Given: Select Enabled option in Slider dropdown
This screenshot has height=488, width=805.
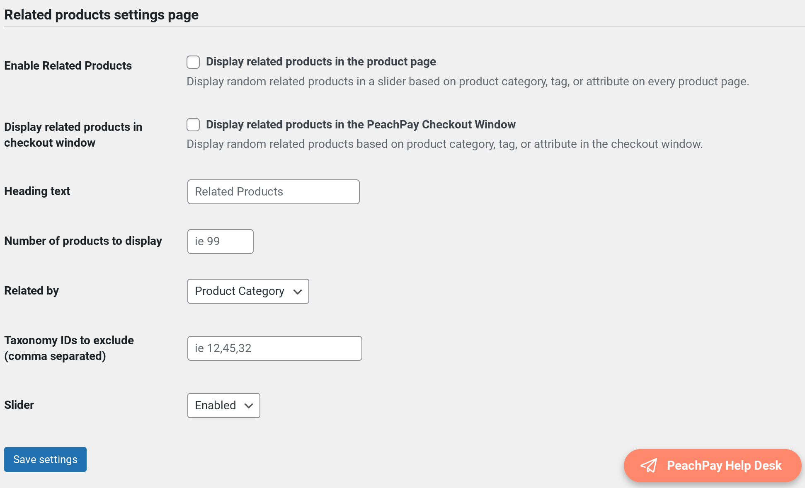Looking at the screenshot, I should (223, 405).
